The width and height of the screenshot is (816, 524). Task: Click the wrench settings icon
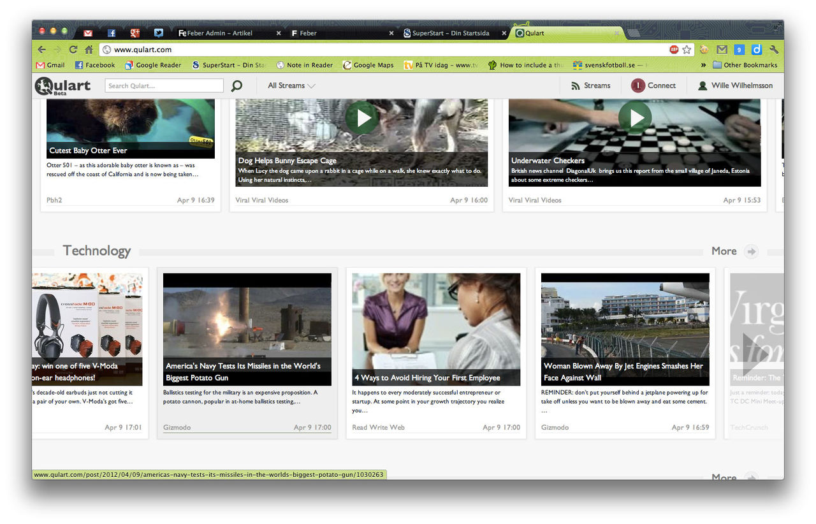point(774,50)
